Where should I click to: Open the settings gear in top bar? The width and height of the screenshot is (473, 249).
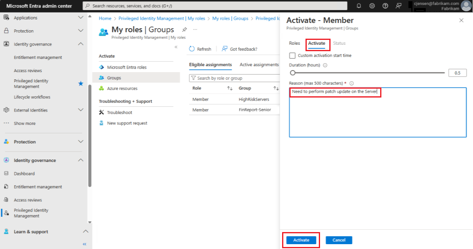pyautogui.click(x=372, y=6)
